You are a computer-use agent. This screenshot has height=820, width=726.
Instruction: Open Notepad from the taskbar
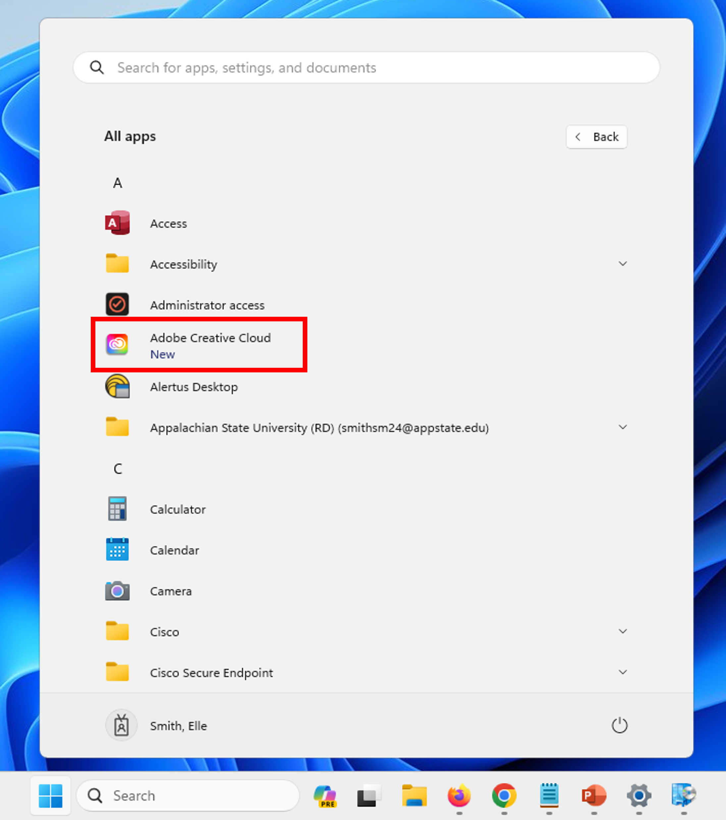point(549,795)
